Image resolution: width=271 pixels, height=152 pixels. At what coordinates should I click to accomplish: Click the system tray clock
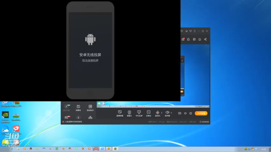click(x=264, y=149)
